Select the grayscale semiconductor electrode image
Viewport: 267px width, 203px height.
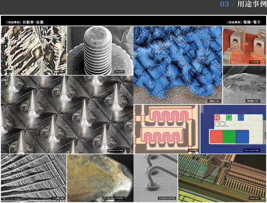tap(244, 85)
